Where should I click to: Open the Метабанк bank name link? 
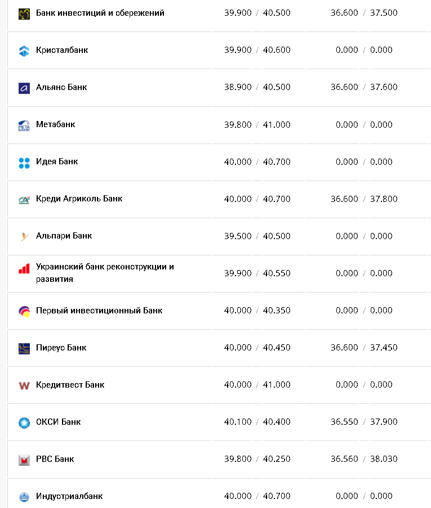pyautogui.click(x=55, y=124)
